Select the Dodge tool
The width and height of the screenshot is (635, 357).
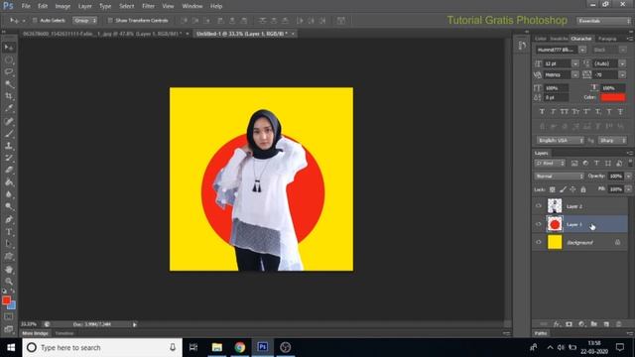click(x=9, y=207)
